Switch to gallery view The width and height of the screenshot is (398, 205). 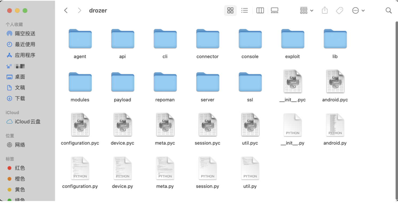(x=274, y=10)
